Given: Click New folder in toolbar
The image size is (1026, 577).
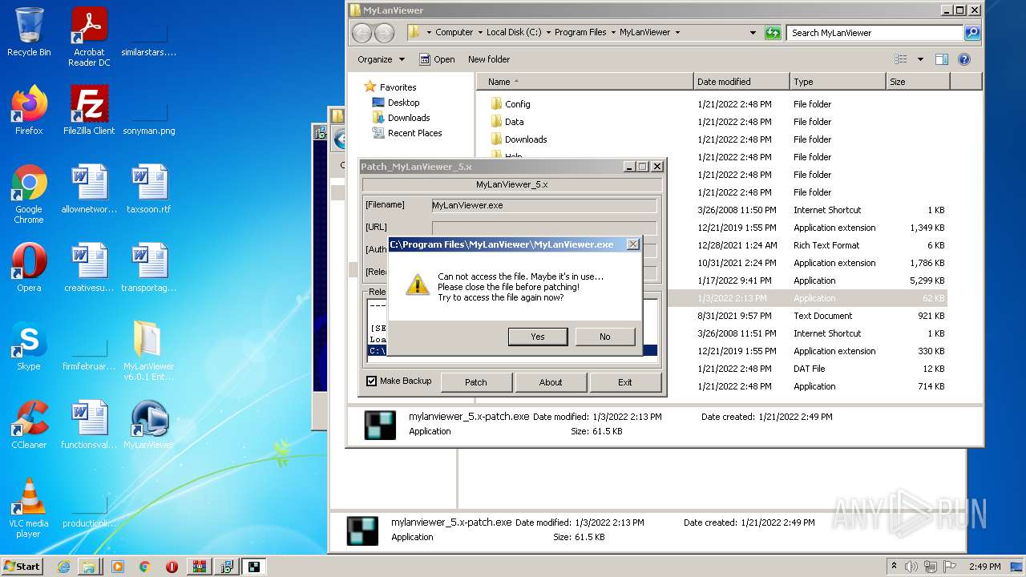Looking at the screenshot, I should point(489,59).
